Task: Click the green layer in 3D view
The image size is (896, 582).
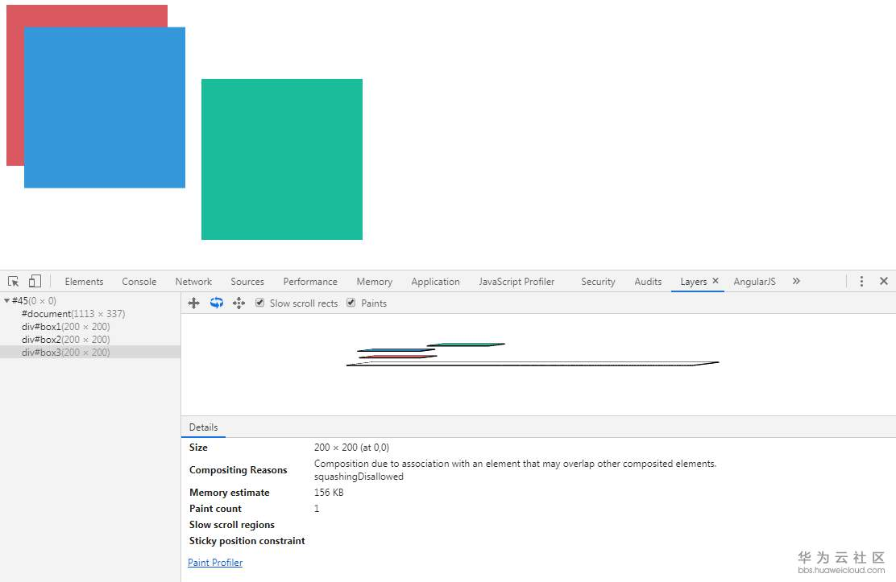Action: (x=466, y=345)
